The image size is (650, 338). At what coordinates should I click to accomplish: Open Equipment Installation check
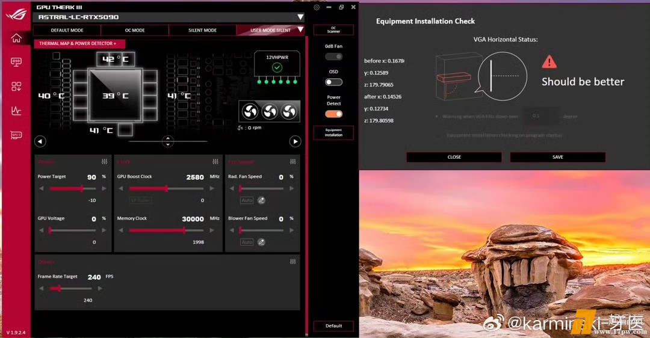pos(333,132)
